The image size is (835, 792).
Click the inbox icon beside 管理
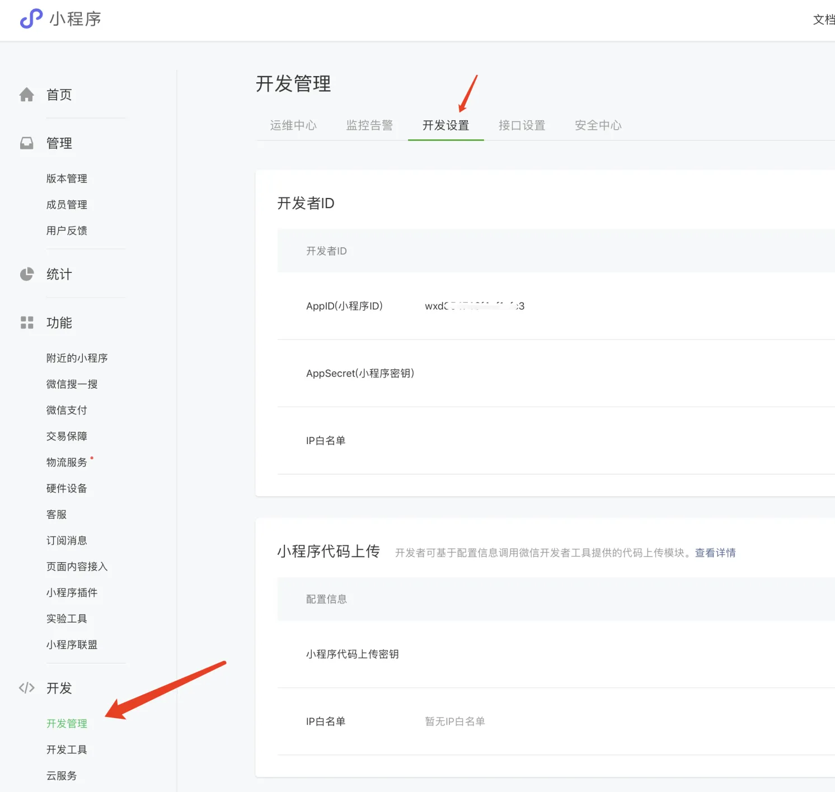[x=27, y=144]
